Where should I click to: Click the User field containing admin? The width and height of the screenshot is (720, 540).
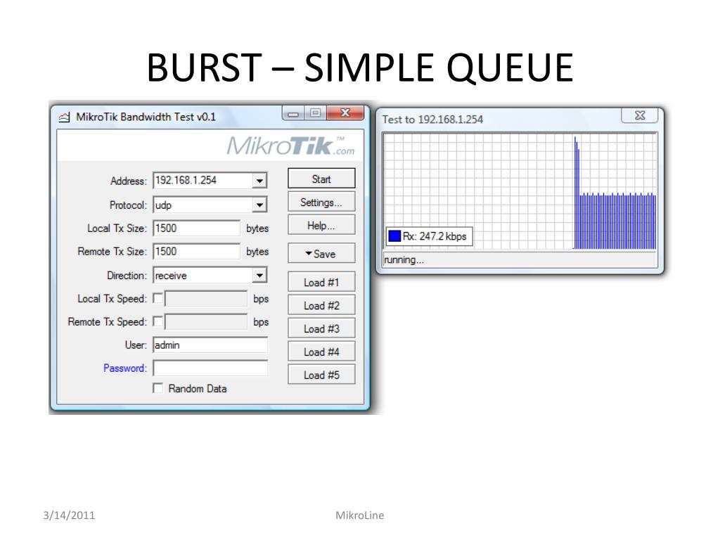point(210,345)
